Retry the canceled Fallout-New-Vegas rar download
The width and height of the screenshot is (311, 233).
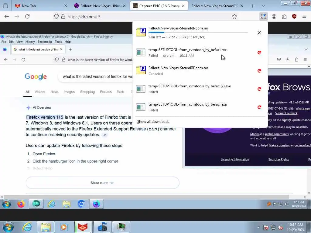click(259, 70)
